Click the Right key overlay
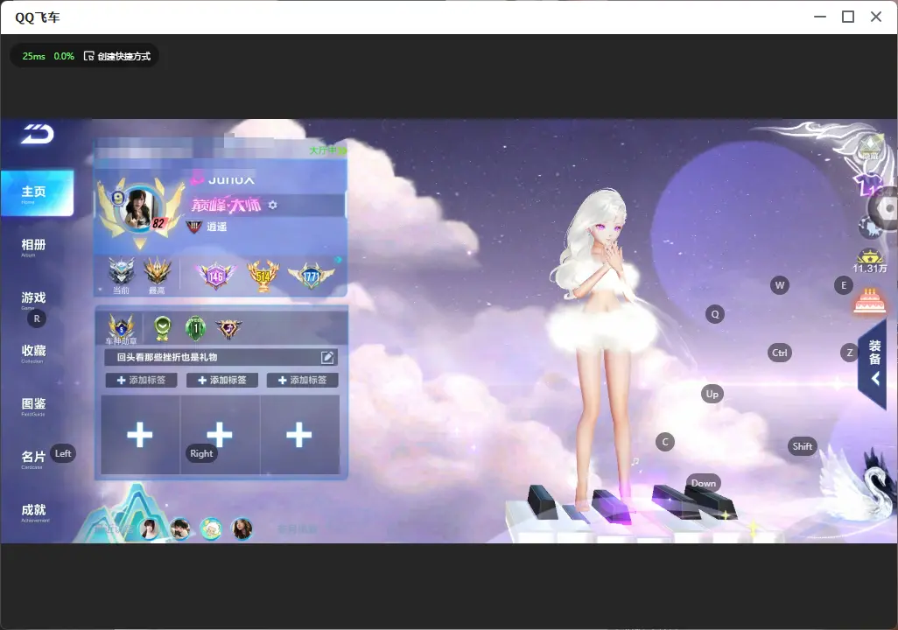 (x=201, y=453)
